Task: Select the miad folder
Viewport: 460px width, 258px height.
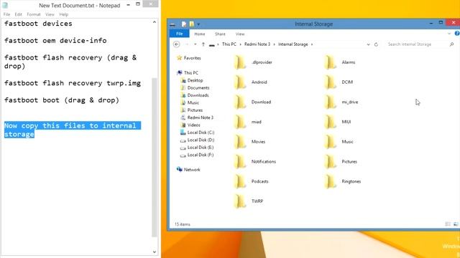Action: tap(247, 122)
